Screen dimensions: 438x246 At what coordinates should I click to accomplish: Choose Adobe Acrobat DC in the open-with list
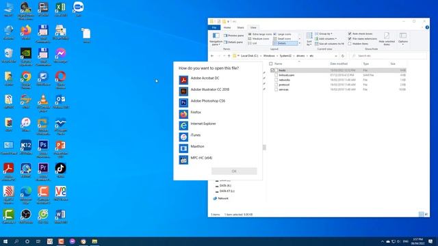(x=218, y=80)
